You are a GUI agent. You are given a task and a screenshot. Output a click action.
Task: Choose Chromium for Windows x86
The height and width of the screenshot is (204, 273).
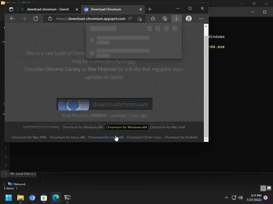click(x=83, y=127)
